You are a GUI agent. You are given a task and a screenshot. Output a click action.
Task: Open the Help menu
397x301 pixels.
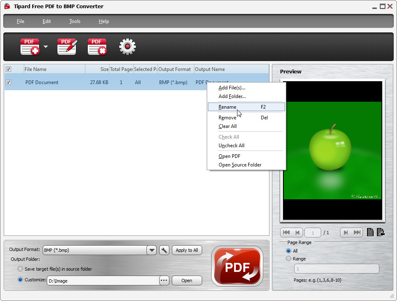point(104,21)
